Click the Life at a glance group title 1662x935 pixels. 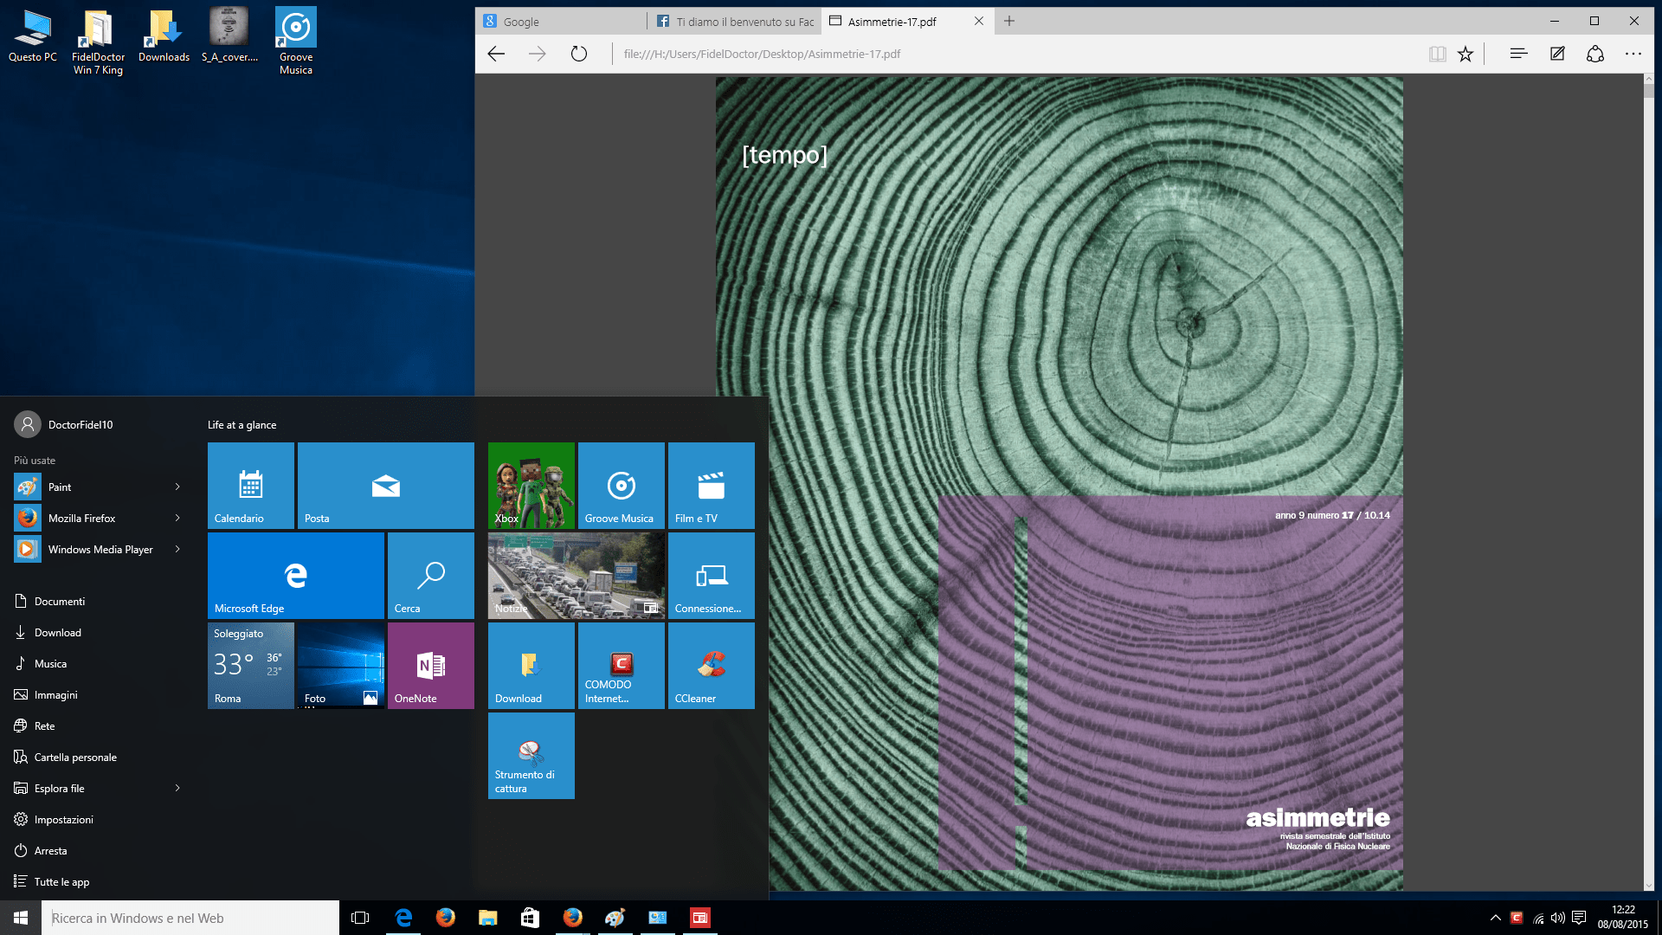[x=242, y=424]
